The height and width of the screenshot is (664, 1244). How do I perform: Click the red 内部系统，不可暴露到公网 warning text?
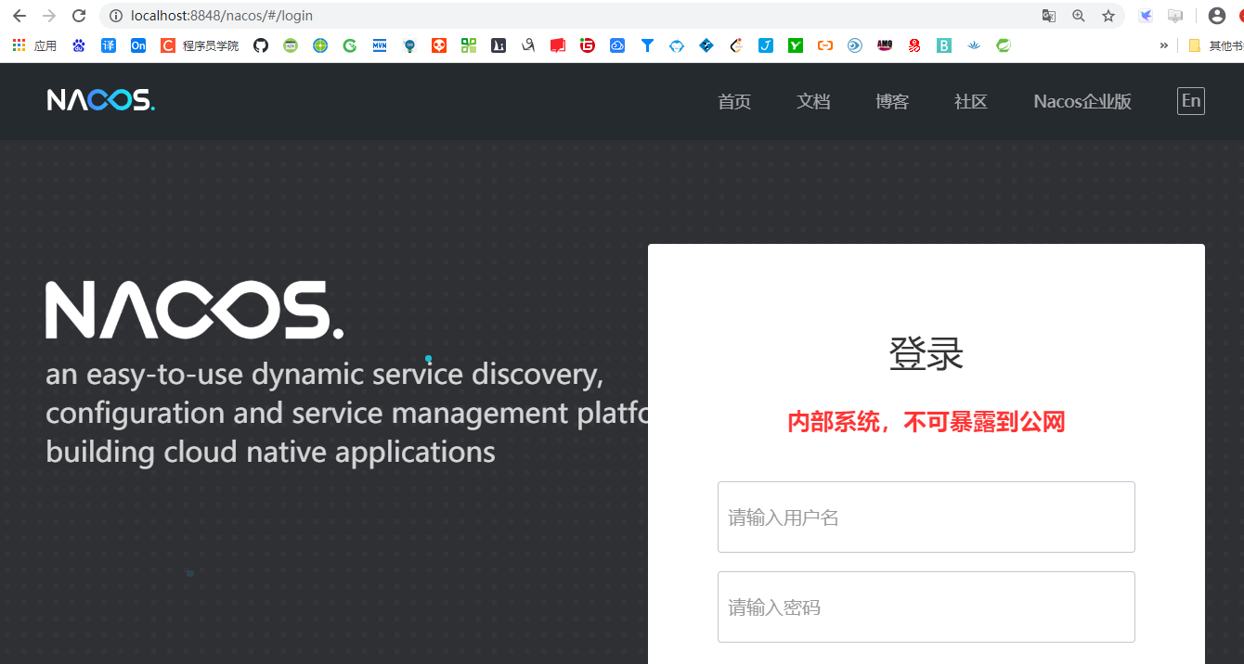coord(927,423)
